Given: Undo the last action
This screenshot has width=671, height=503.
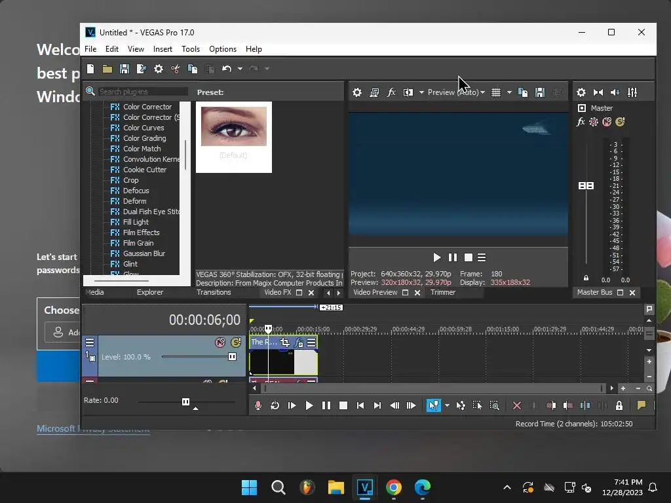Looking at the screenshot, I should (x=227, y=69).
